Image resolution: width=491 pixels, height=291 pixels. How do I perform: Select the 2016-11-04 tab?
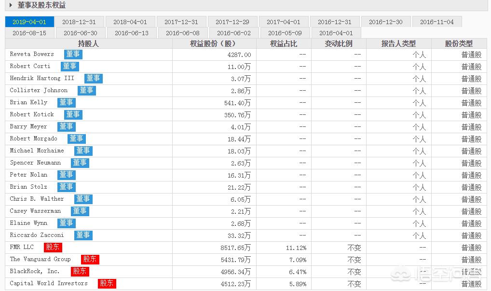click(x=437, y=22)
